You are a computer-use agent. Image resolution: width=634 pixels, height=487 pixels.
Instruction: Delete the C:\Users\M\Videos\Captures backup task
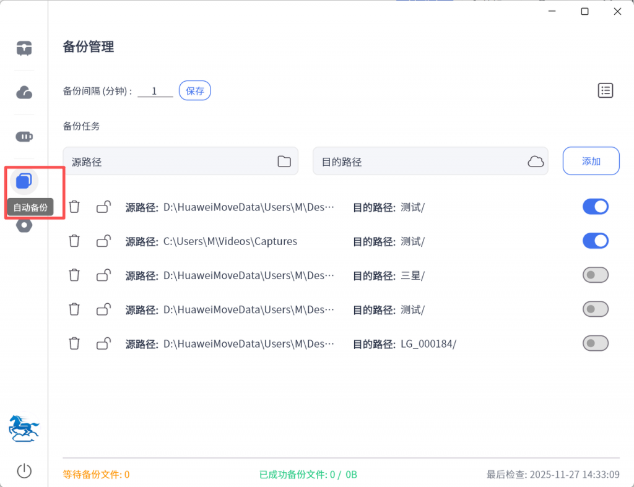(74, 241)
